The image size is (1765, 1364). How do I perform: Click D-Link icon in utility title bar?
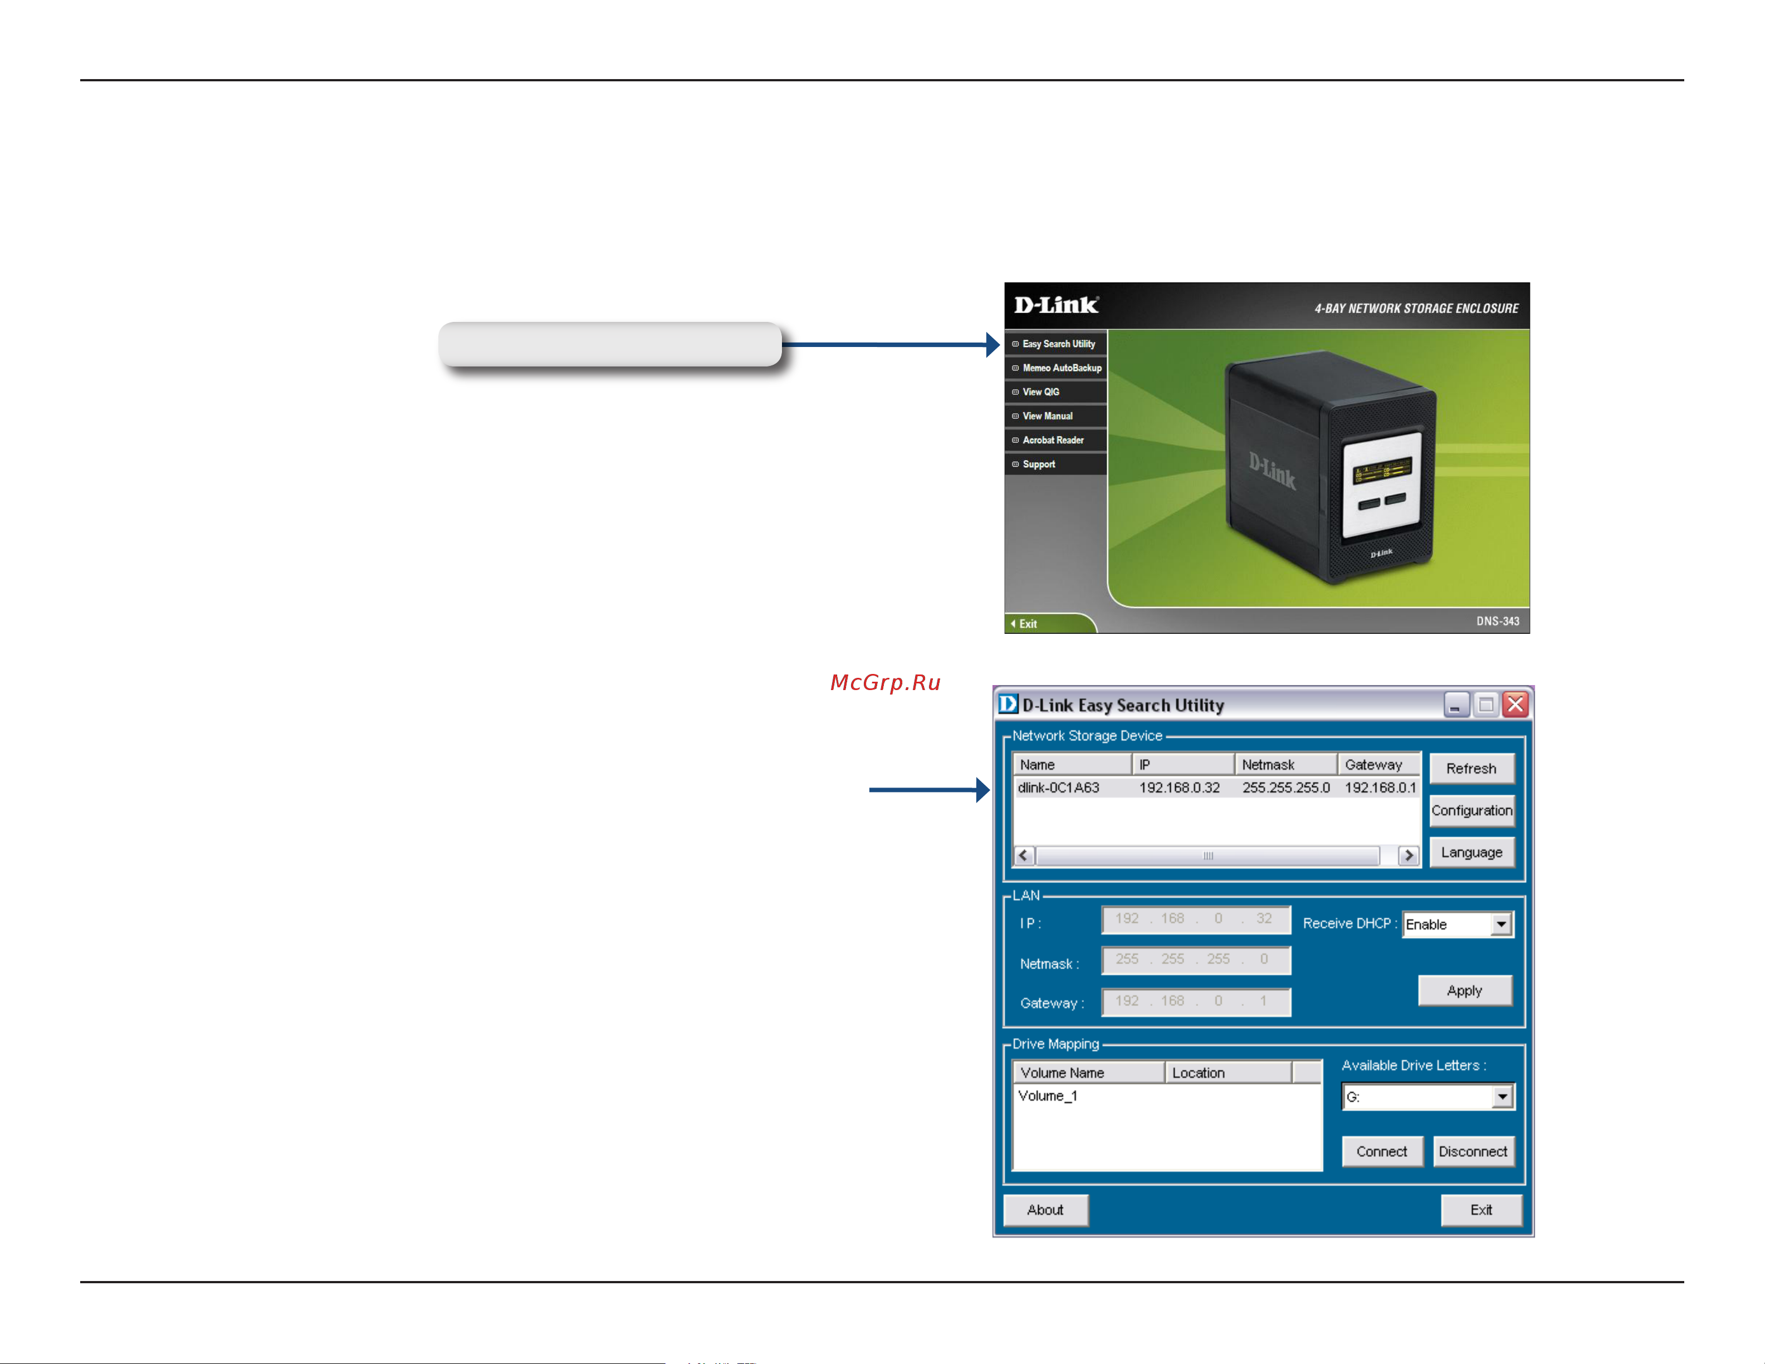[1008, 704]
